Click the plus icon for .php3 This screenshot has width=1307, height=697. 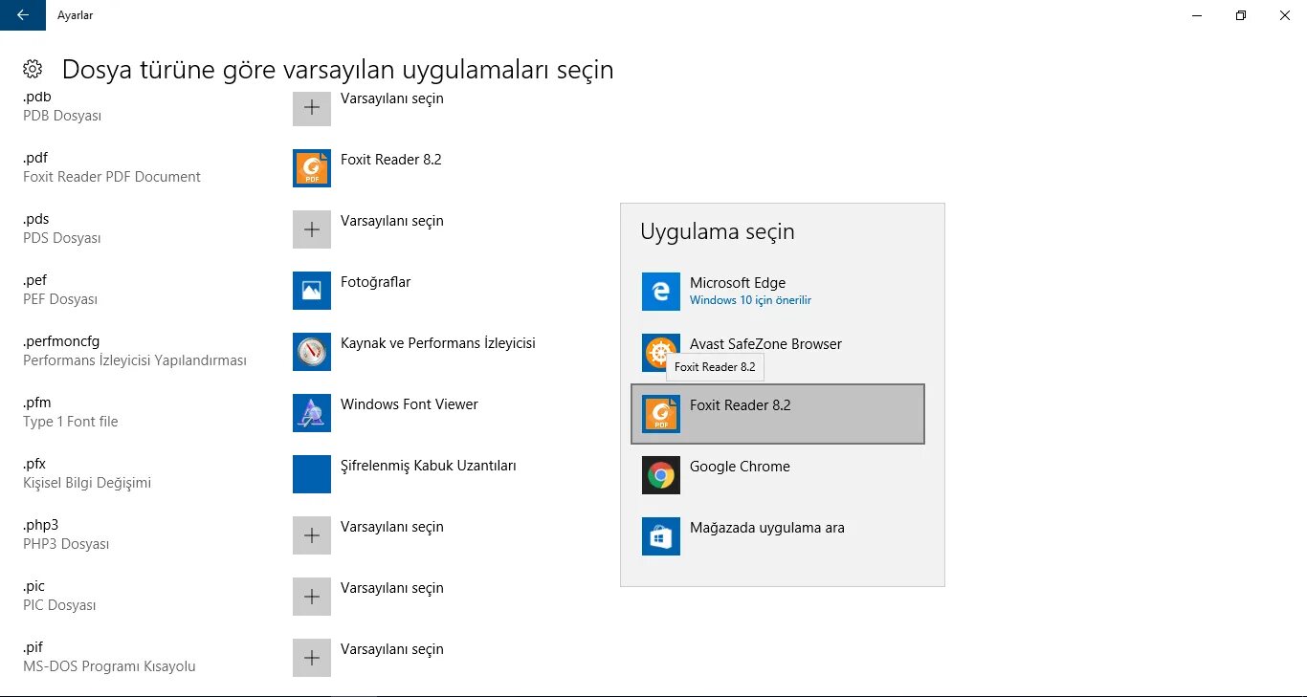pos(312,535)
